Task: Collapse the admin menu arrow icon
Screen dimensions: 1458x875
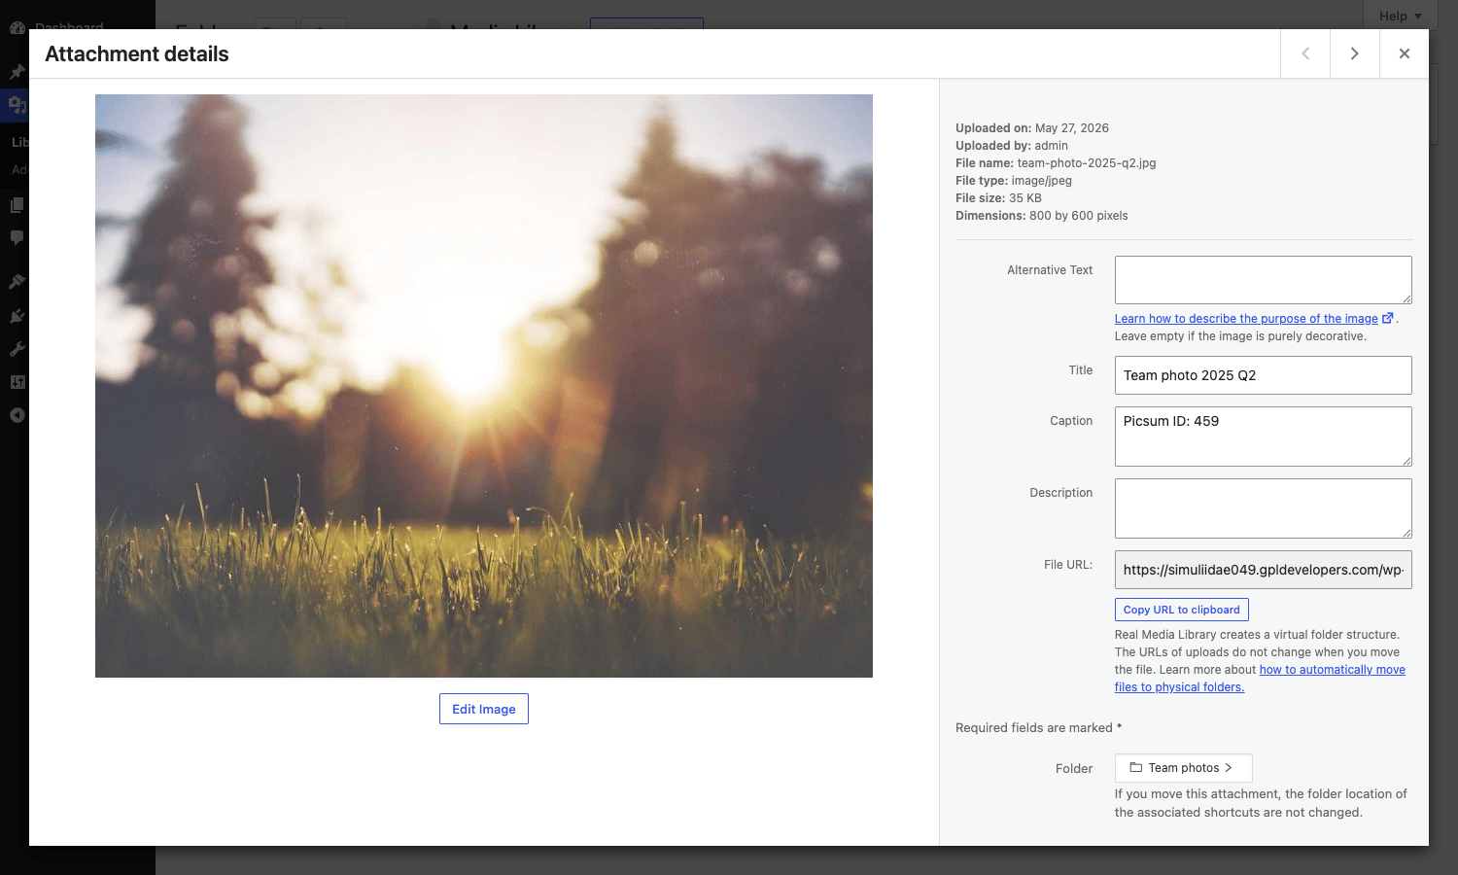Action: 17,415
